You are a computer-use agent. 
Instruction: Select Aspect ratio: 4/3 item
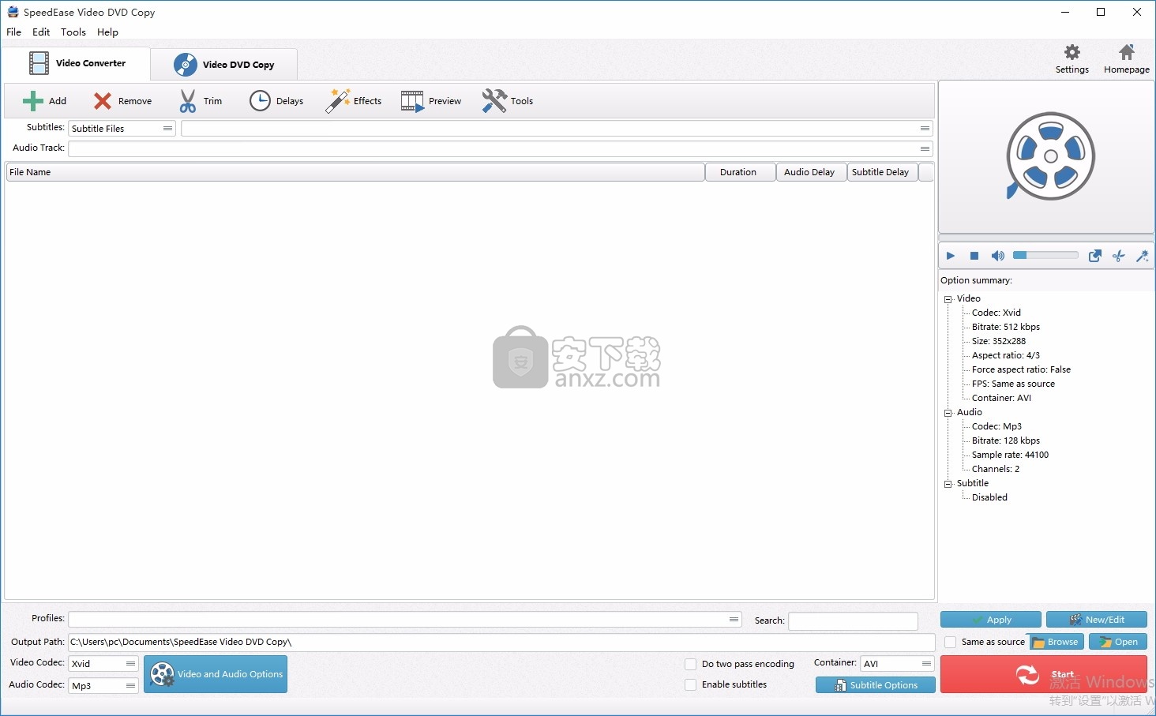pyautogui.click(x=1005, y=355)
